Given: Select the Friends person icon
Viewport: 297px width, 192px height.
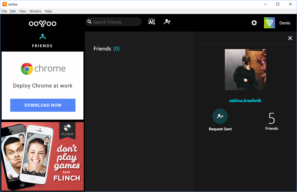Looking at the screenshot, I should pos(43,36).
